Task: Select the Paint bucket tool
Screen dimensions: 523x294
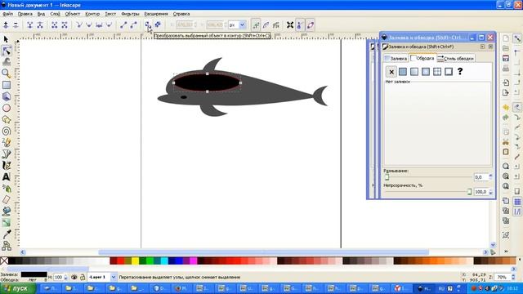Action: coord(6,212)
